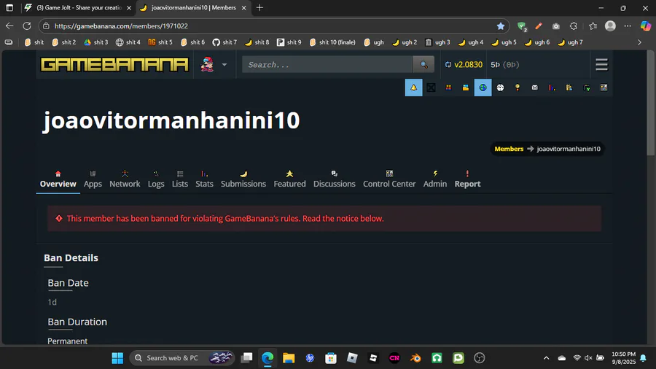
Task: Expand the game selector dropdown arrow
Action: pyautogui.click(x=224, y=65)
